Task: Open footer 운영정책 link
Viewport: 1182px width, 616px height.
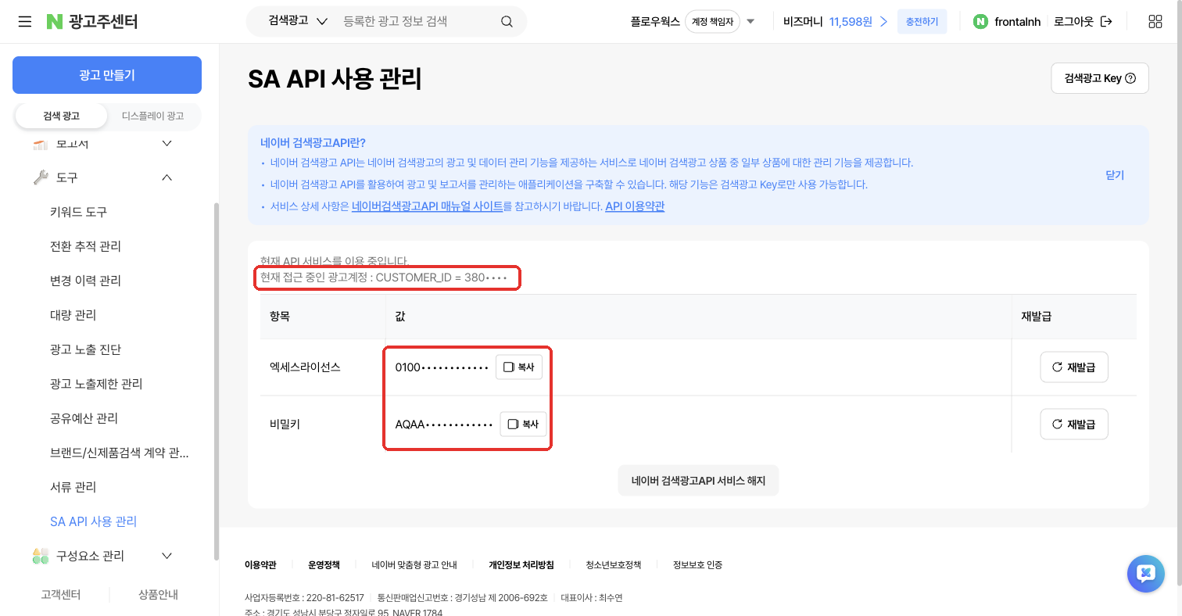Action: click(324, 564)
